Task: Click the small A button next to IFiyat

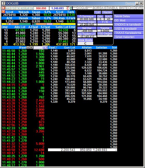Action: click(x=28, y=47)
